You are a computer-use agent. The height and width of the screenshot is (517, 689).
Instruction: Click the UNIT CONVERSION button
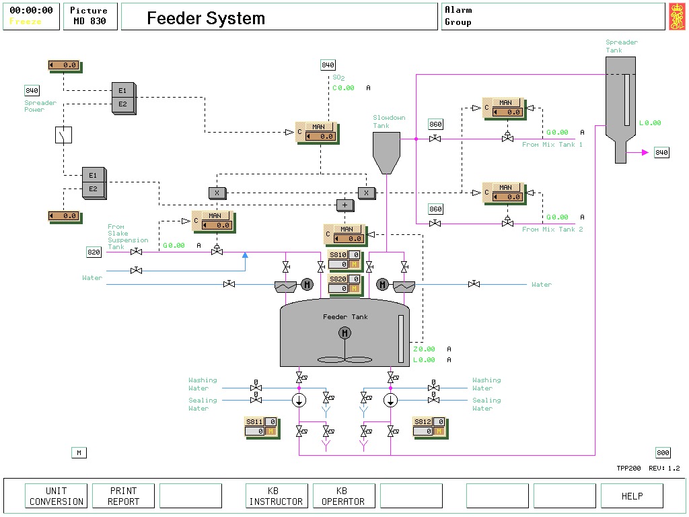(57, 496)
